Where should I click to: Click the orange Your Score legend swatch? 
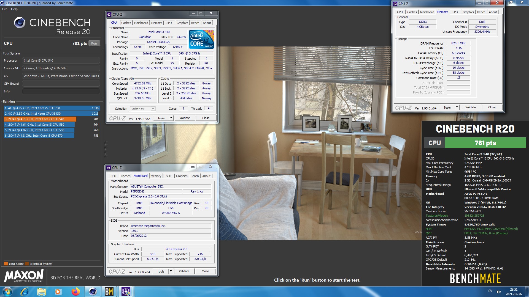[x=6, y=264]
